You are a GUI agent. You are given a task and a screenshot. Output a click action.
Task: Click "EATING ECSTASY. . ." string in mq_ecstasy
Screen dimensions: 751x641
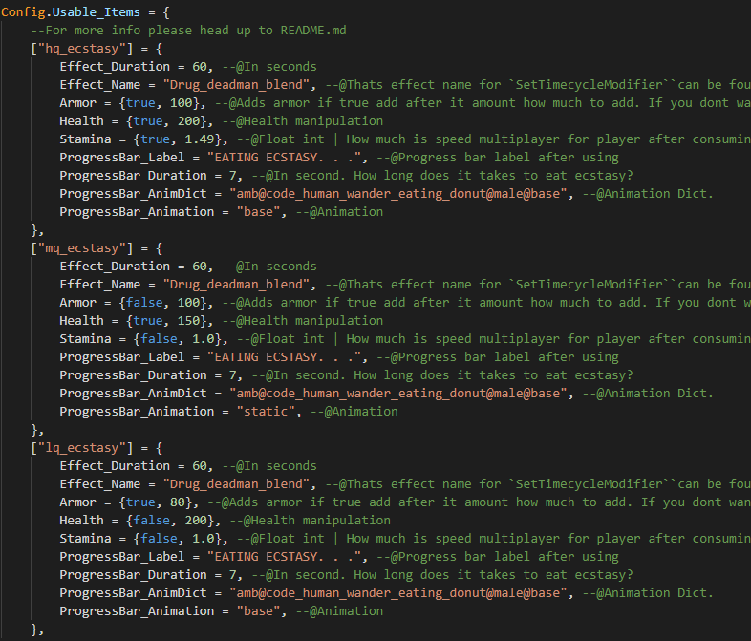284,357
